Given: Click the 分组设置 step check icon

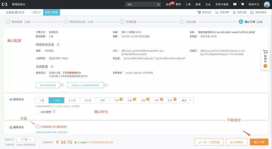Looking at the screenshot, I should click(182, 22).
